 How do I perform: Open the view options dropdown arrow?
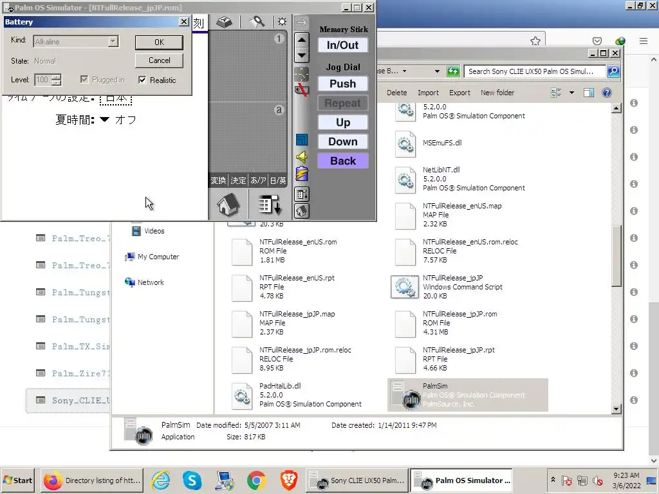[x=571, y=93]
